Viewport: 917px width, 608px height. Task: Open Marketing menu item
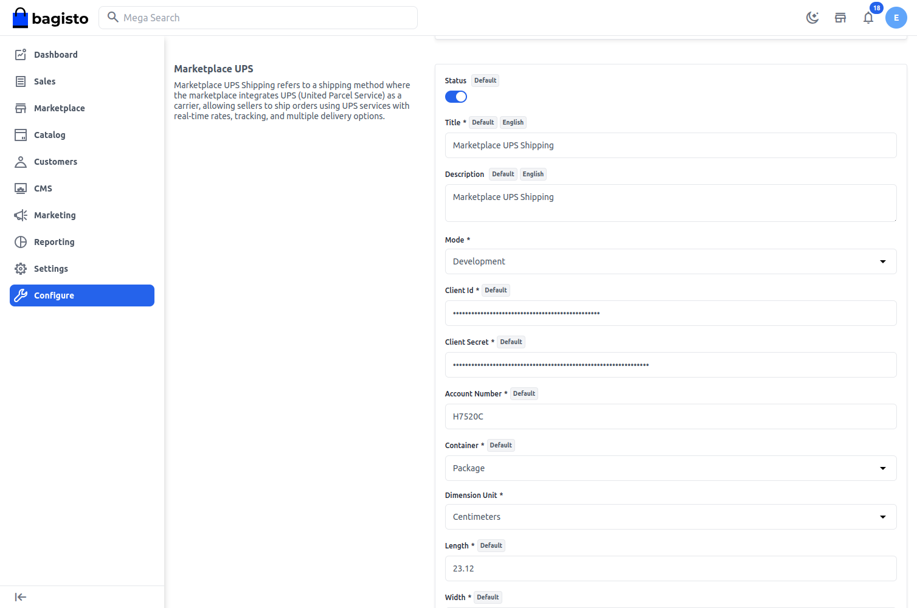point(82,215)
